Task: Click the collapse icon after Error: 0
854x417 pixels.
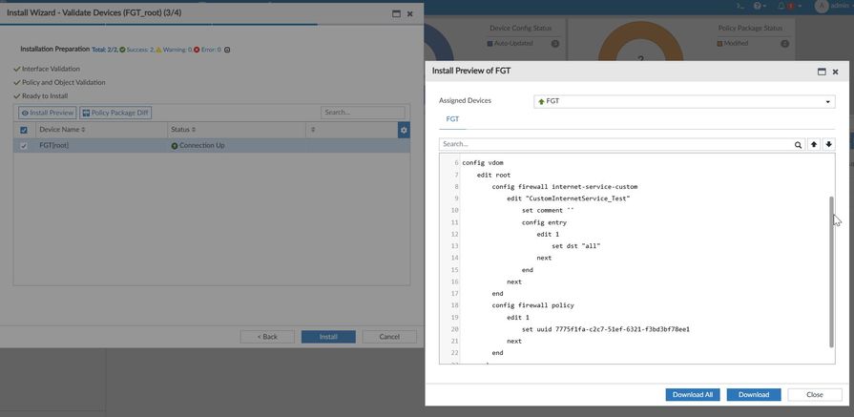Action: (227, 50)
